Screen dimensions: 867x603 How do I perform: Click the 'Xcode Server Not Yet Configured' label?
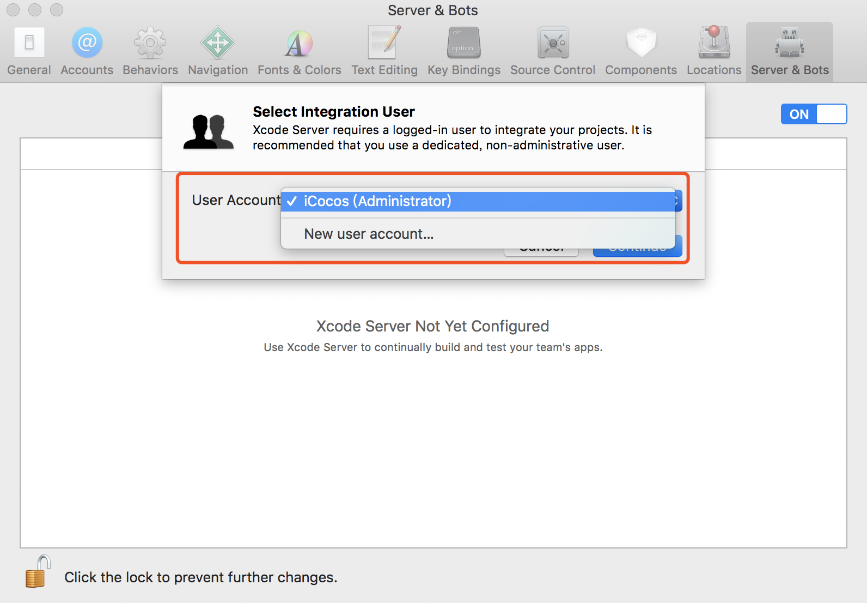(x=433, y=326)
